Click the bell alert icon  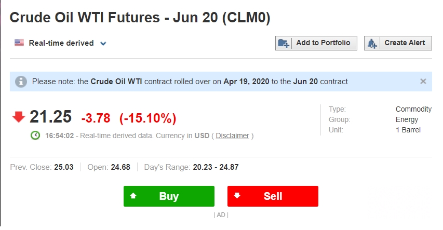[x=372, y=43]
